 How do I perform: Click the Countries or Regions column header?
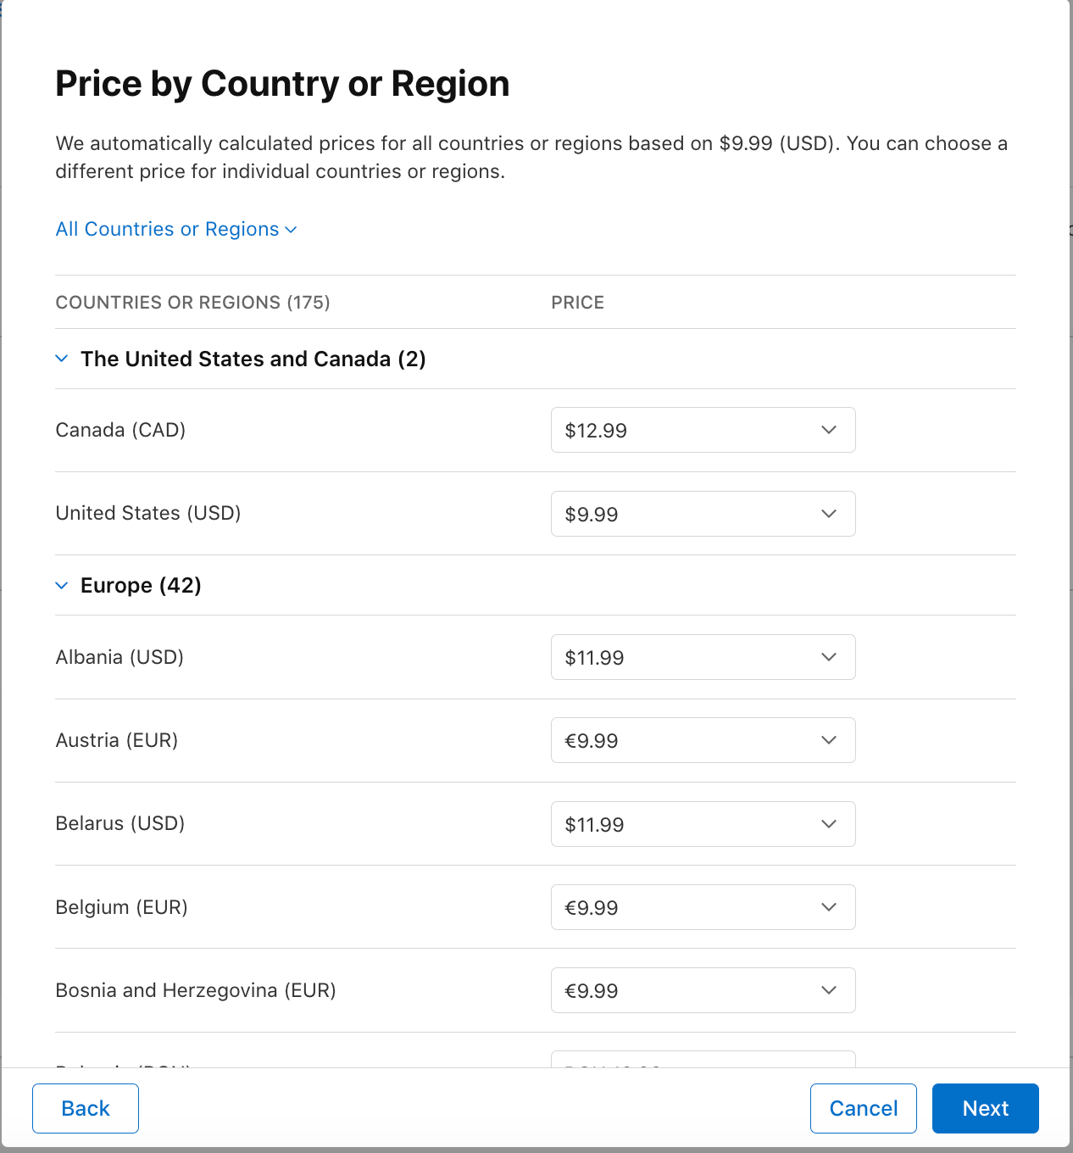(192, 303)
